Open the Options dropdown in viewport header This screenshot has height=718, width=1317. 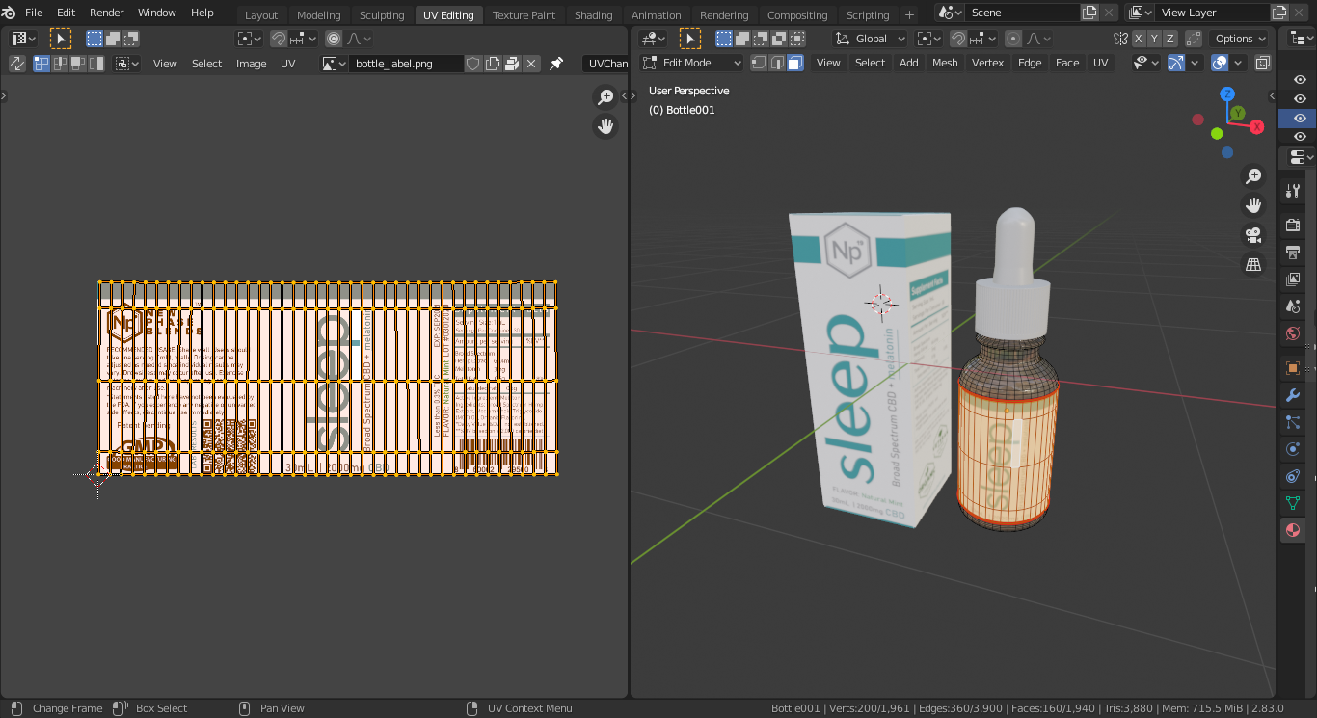tap(1240, 39)
